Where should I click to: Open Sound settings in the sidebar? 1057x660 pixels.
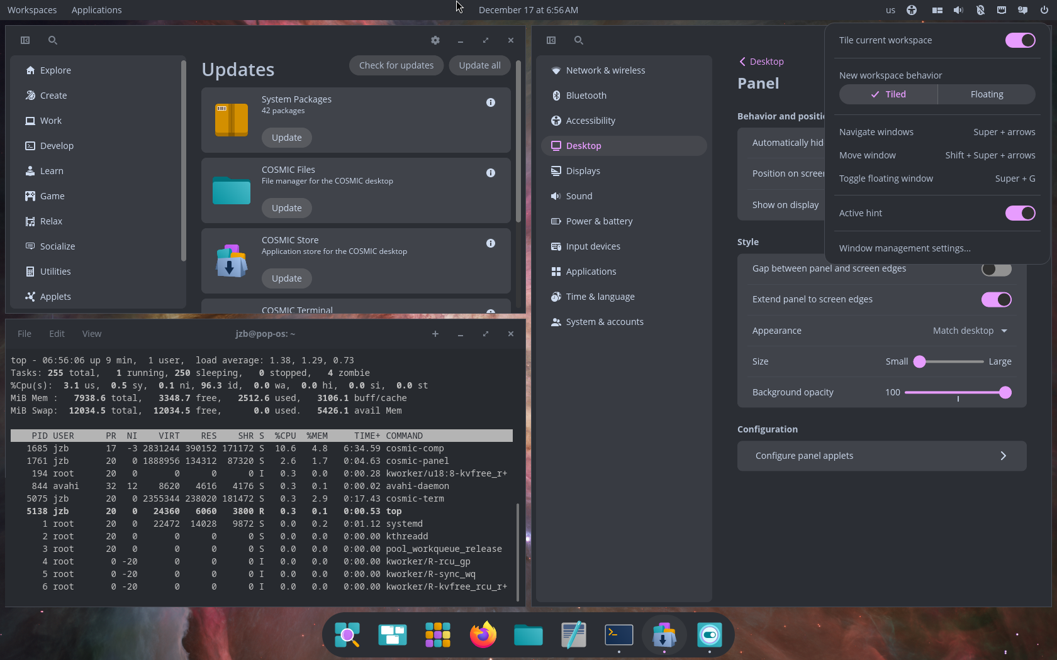tap(578, 195)
